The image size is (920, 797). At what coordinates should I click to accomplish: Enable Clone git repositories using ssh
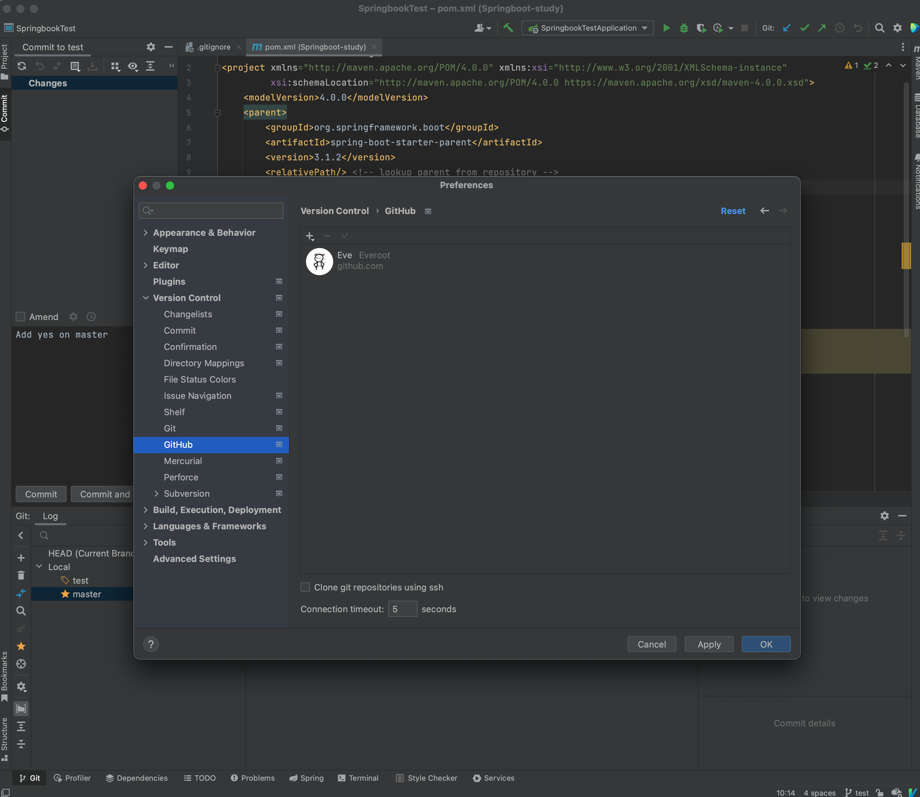pos(305,587)
